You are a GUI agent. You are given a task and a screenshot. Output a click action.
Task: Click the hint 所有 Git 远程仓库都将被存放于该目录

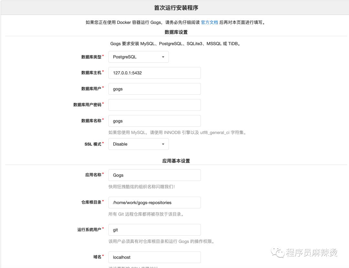coord(146,214)
